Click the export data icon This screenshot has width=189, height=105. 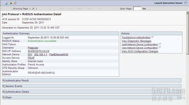(x=10, y=3)
